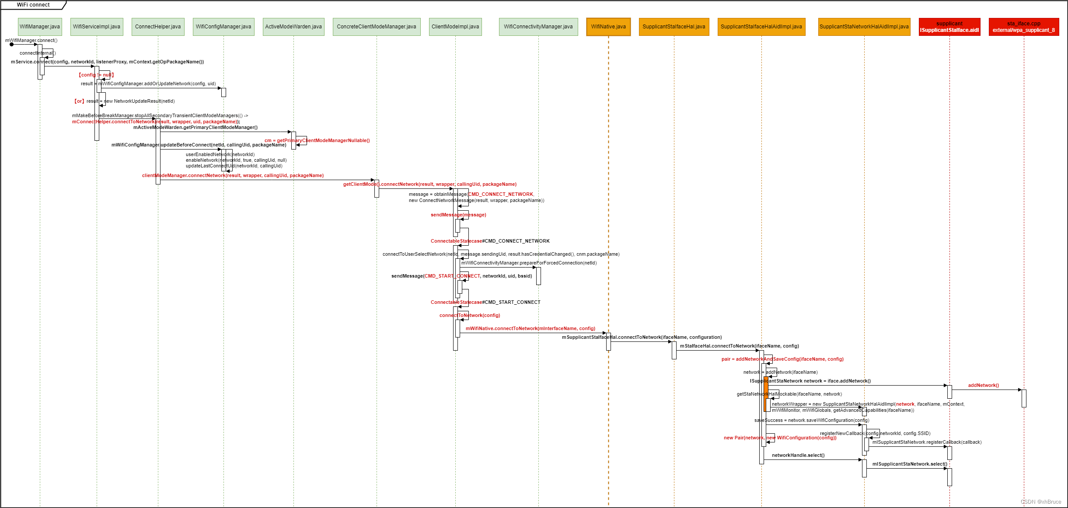This screenshot has width=1068, height=508.
Task: Select the 'new ConnectNetworkMessage(result, wrapper...' line
Action: click(477, 200)
